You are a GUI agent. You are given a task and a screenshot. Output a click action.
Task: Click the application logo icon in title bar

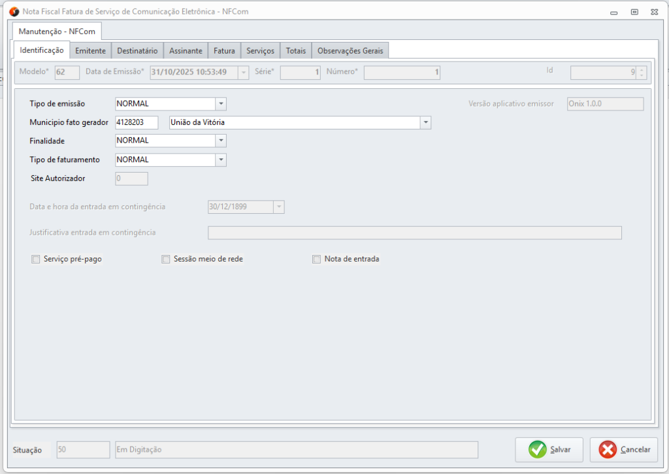tap(14, 12)
